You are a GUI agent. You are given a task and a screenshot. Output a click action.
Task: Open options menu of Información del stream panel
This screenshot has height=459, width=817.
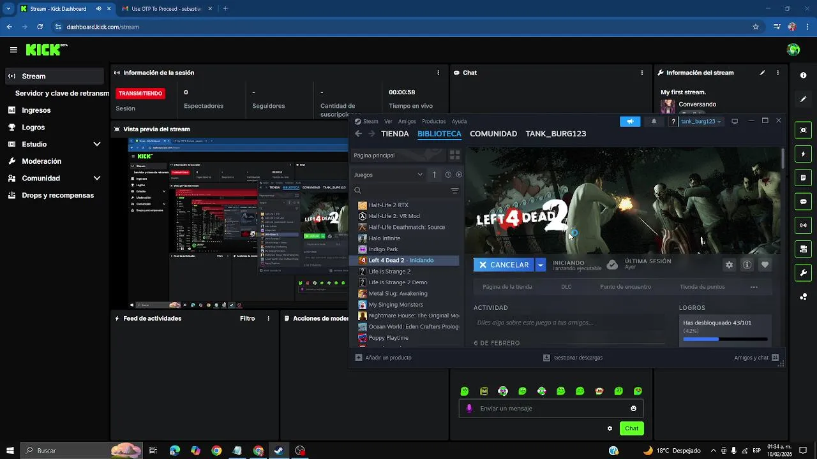tap(777, 73)
